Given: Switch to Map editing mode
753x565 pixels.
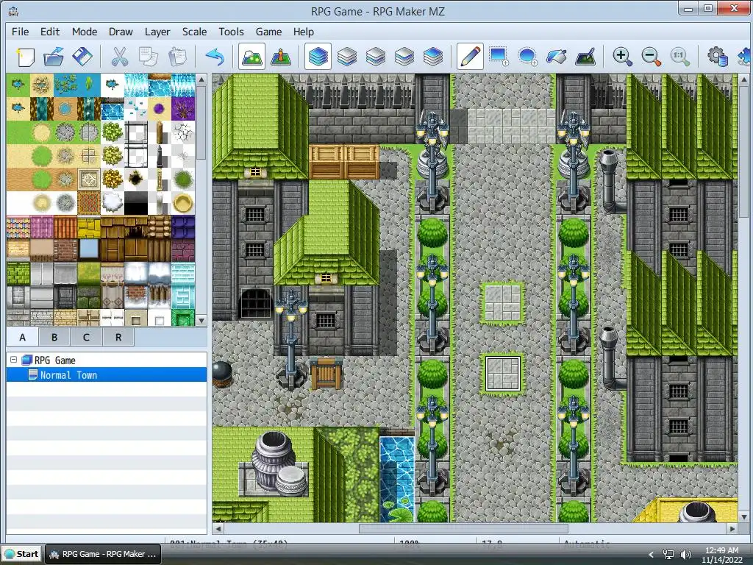Looking at the screenshot, I should (x=251, y=57).
